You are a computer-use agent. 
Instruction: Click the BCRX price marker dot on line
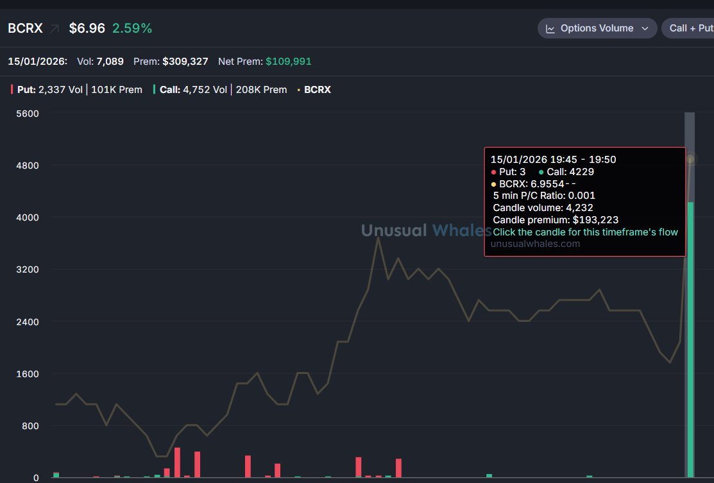click(690, 159)
